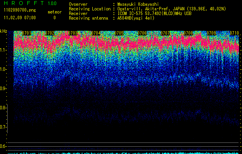The image size is (242, 154).
Task: Click the 0.6 frequency axis label
Action: [3, 146]
